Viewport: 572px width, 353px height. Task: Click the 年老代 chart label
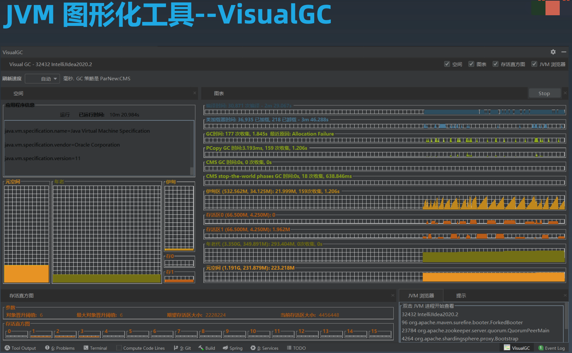pyautogui.click(x=264, y=244)
